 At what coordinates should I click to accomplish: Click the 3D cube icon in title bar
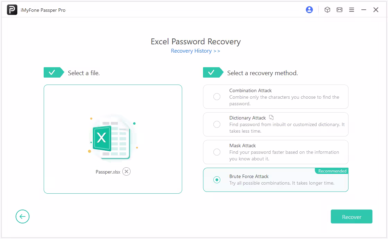click(x=327, y=10)
